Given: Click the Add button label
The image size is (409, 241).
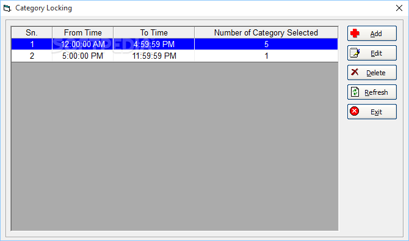Looking at the screenshot, I should click(376, 34).
